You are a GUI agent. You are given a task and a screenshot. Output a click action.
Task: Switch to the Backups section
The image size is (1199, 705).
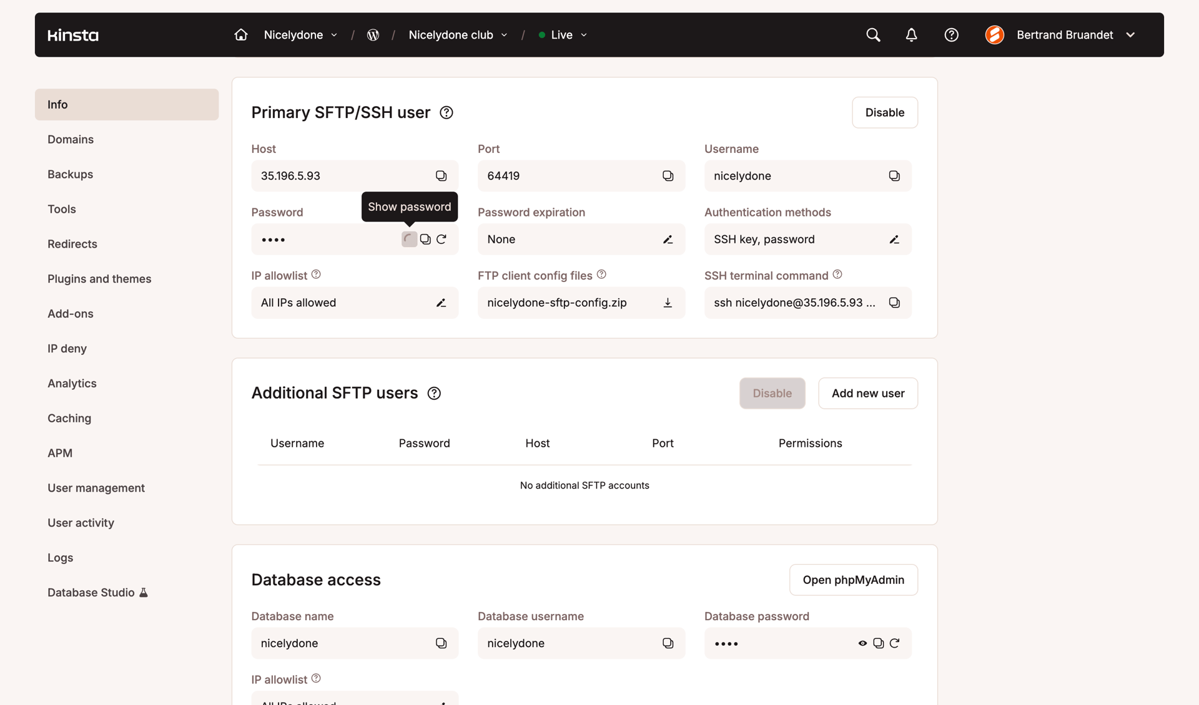(70, 174)
